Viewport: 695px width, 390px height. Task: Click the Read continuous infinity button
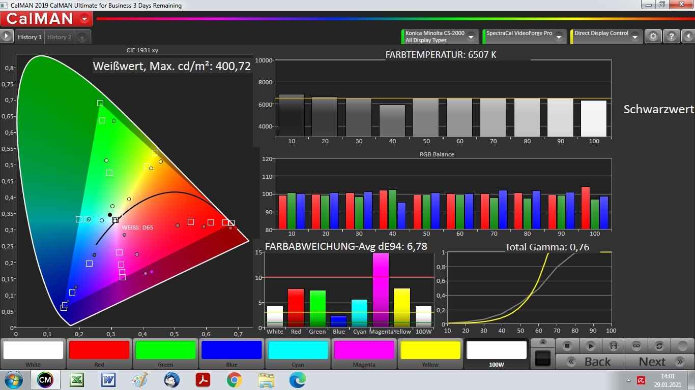click(636, 346)
